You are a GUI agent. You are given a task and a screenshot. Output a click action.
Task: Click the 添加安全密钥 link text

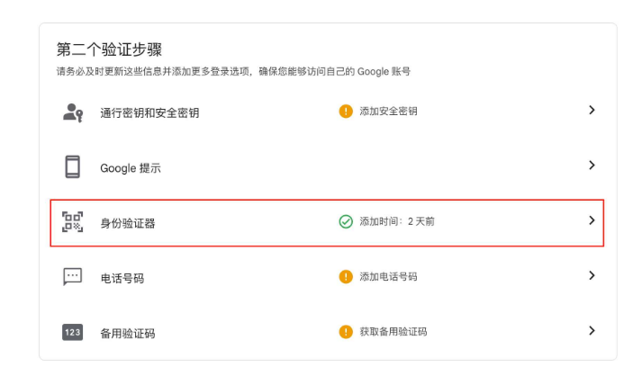click(388, 112)
